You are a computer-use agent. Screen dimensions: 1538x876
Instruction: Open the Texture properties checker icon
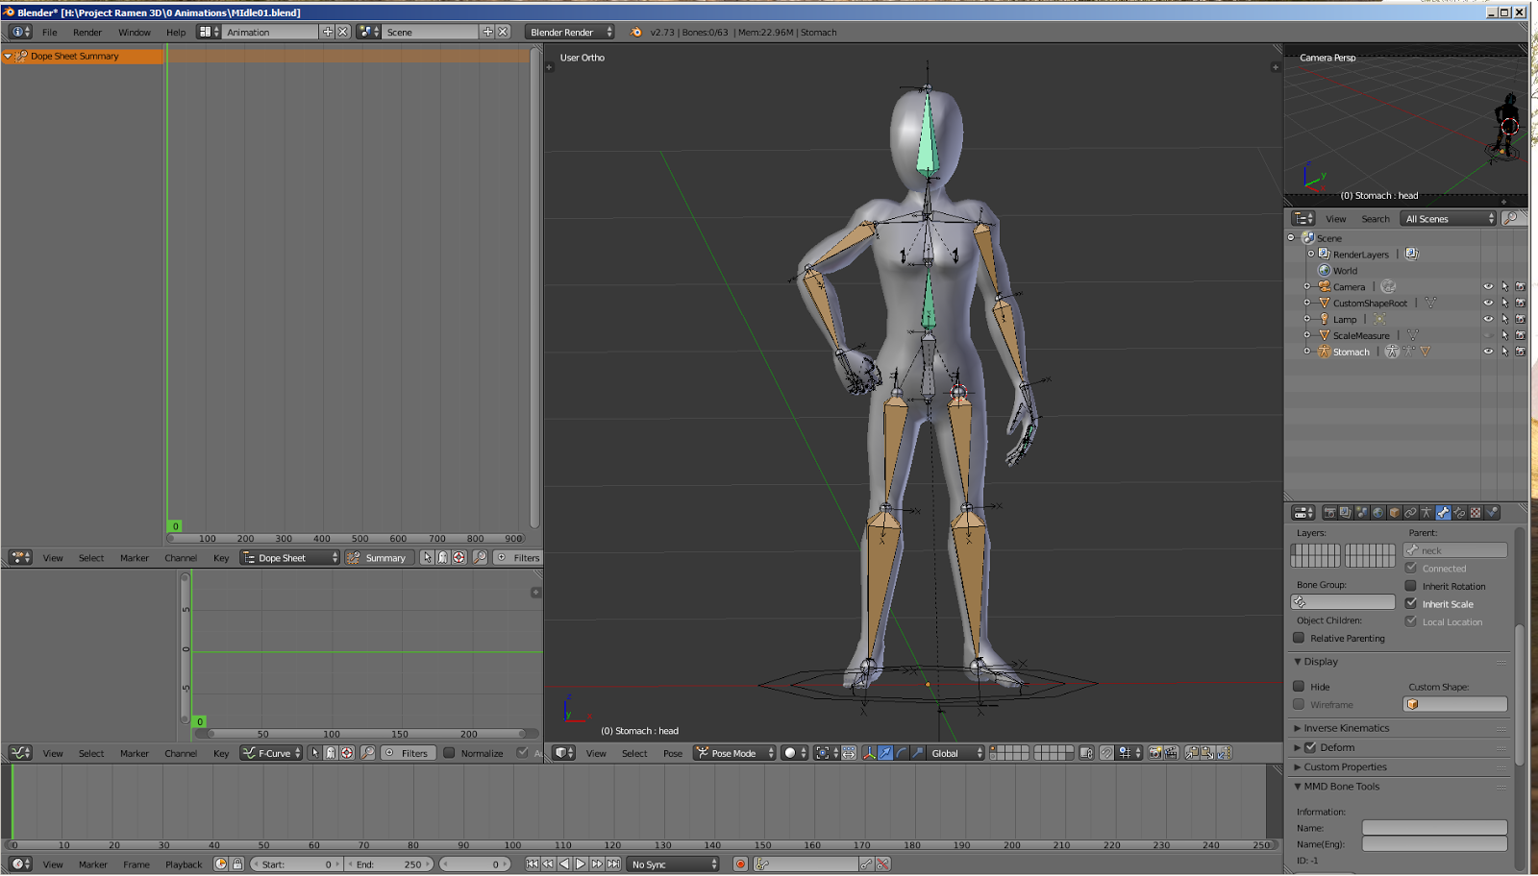1476,513
